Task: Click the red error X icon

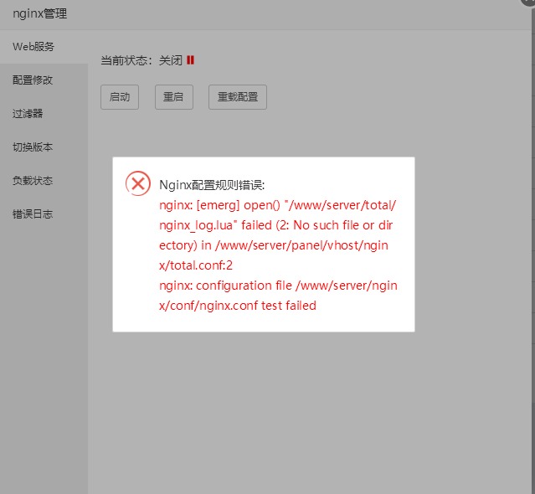Action: (138, 183)
